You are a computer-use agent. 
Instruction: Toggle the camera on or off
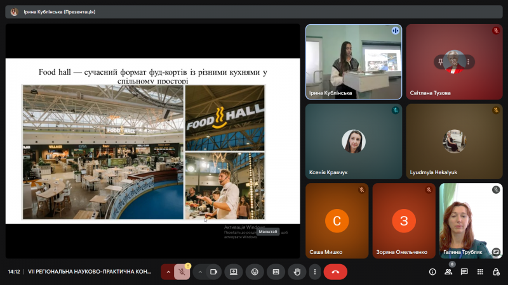[x=213, y=272]
